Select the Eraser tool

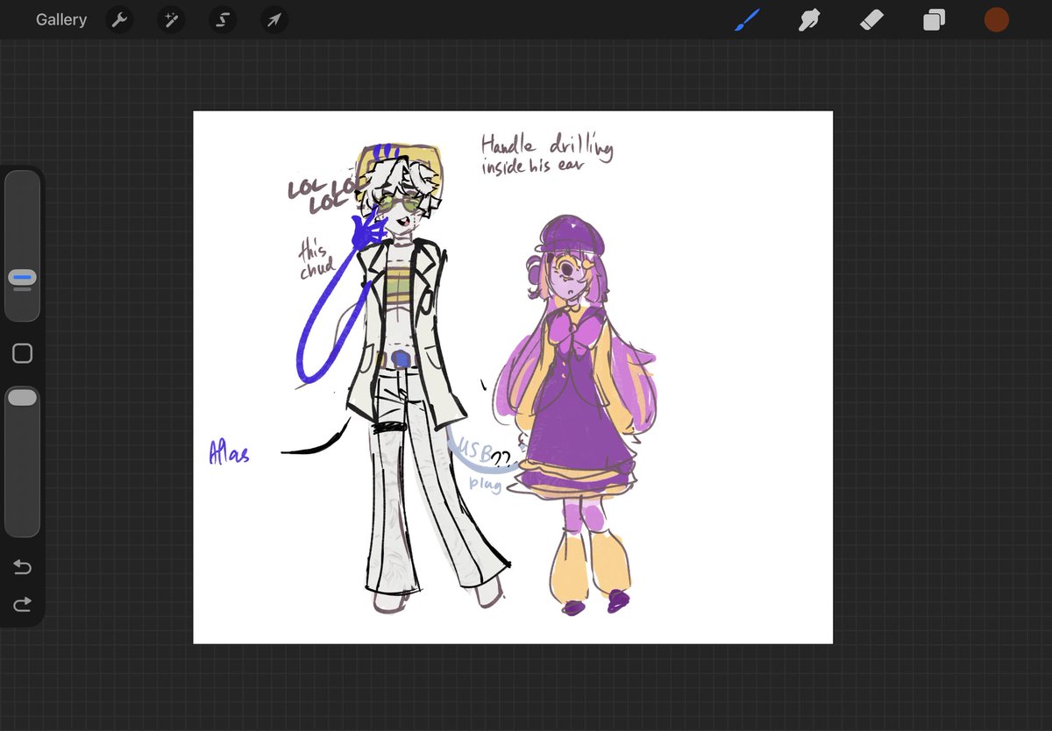click(871, 20)
